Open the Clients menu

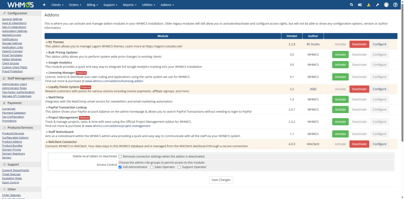(57, 5)
